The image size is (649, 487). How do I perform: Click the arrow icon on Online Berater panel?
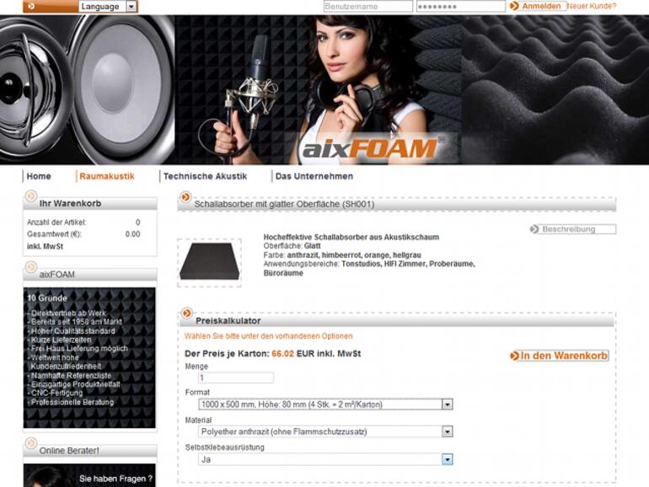point(30,443)
